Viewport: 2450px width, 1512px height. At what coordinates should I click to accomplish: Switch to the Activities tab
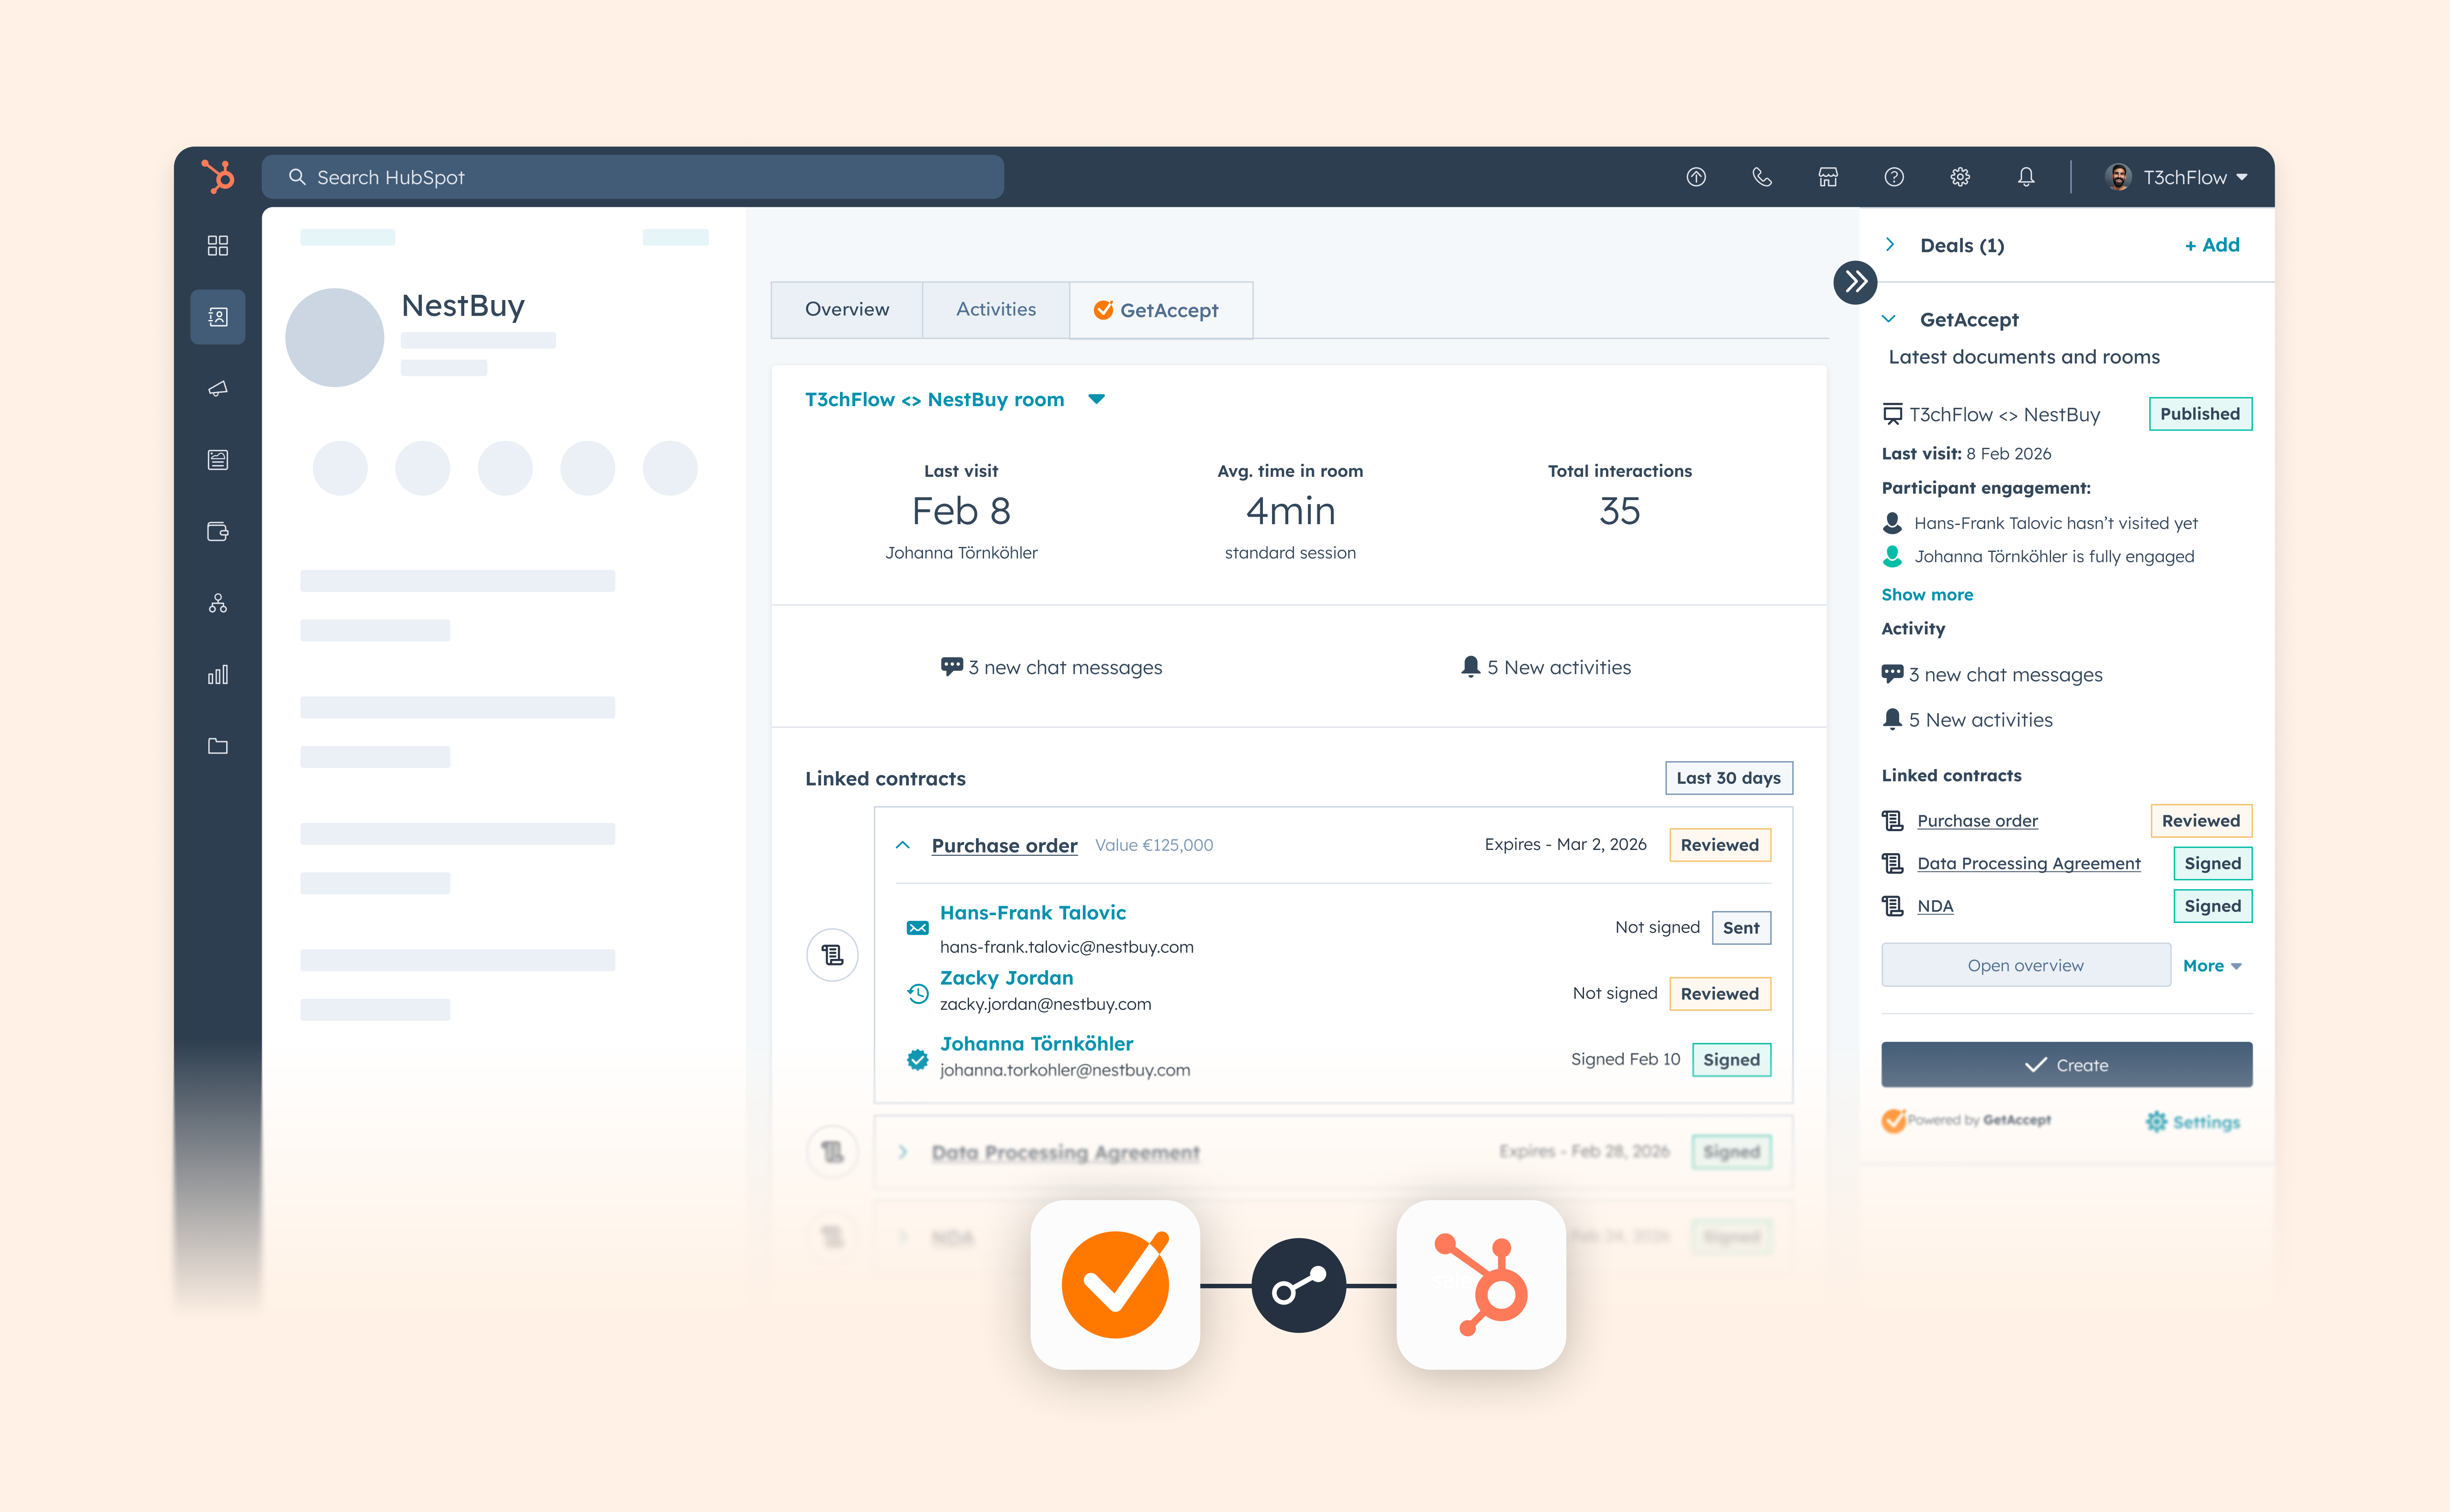(x=996, y=309)
